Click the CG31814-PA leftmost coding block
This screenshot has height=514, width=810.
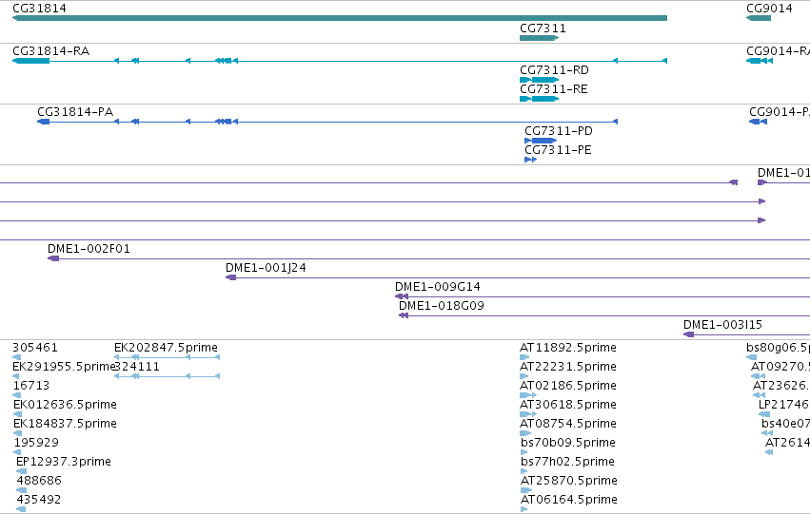tap(44, 122)
